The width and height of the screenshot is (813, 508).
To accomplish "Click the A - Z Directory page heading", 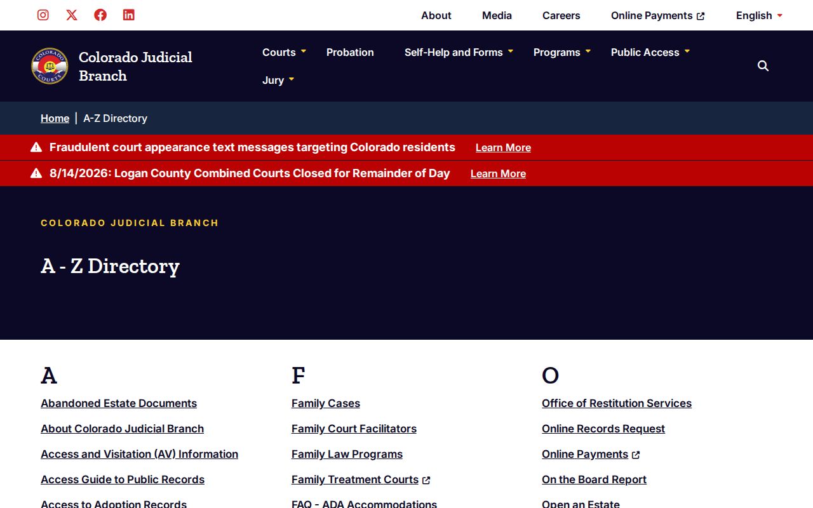I will coord(110,265).
